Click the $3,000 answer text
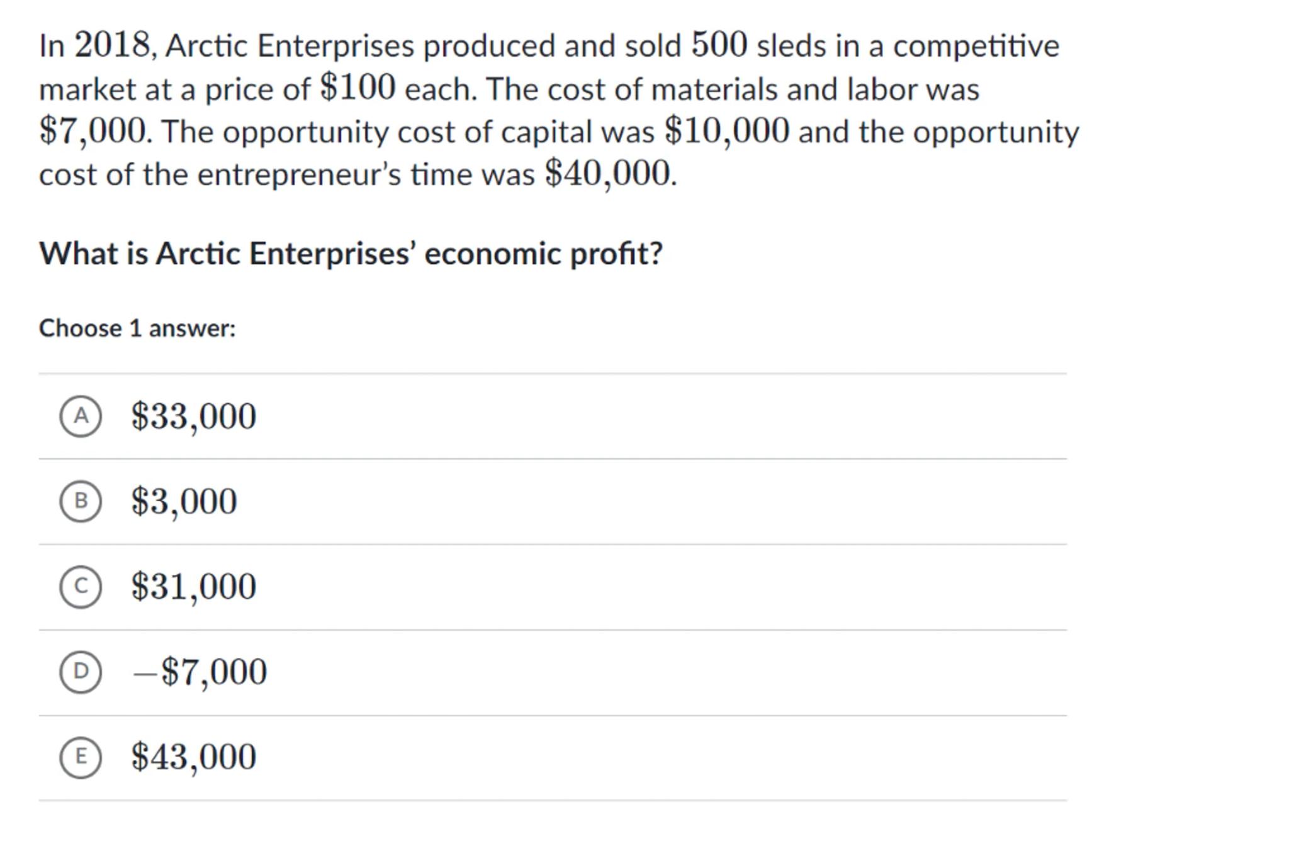1289x853 pixels. pos(184,501)
